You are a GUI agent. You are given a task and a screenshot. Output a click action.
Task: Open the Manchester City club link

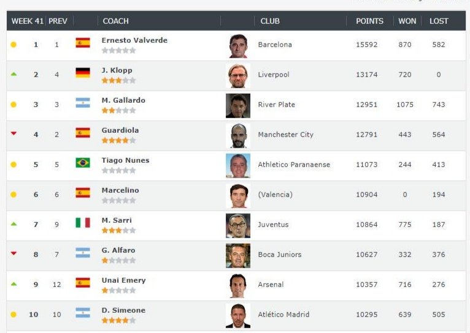tap(286, 135)
